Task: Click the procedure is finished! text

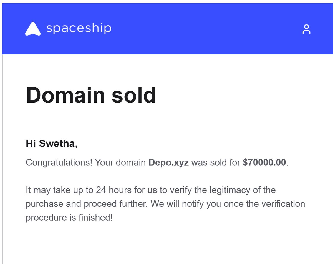Action: tap(69, 218)
